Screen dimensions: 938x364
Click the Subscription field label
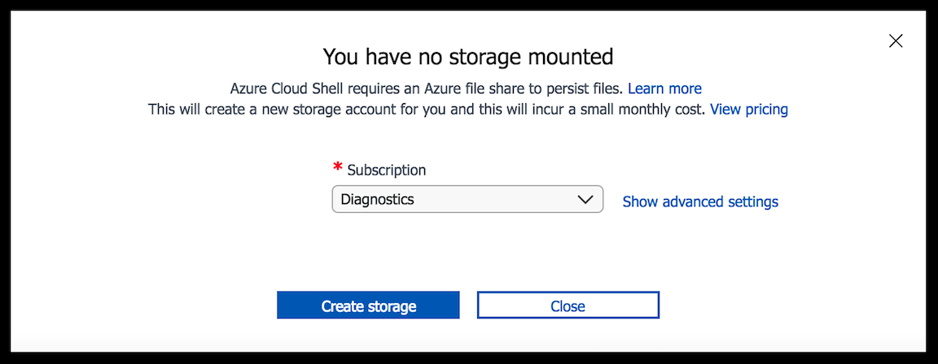click(x=386, y=171)
